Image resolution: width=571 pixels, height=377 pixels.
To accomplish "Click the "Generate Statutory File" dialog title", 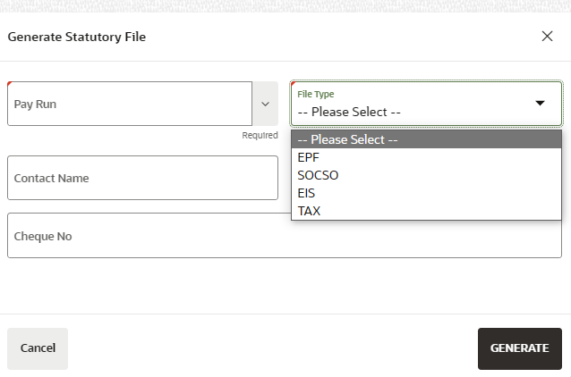I will [77, 37].
